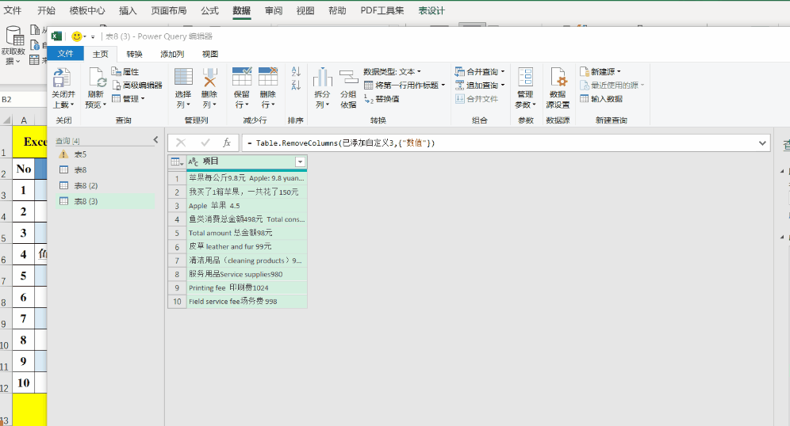Click cell 'Apple 苹果 4.5'
Viewport: 790px width, 426px height.
[x=247, y=205]
